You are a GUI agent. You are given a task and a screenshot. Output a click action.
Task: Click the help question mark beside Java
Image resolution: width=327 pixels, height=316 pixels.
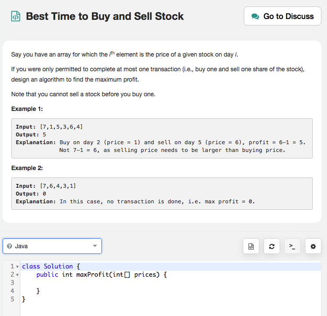click(x=9, y=246)
